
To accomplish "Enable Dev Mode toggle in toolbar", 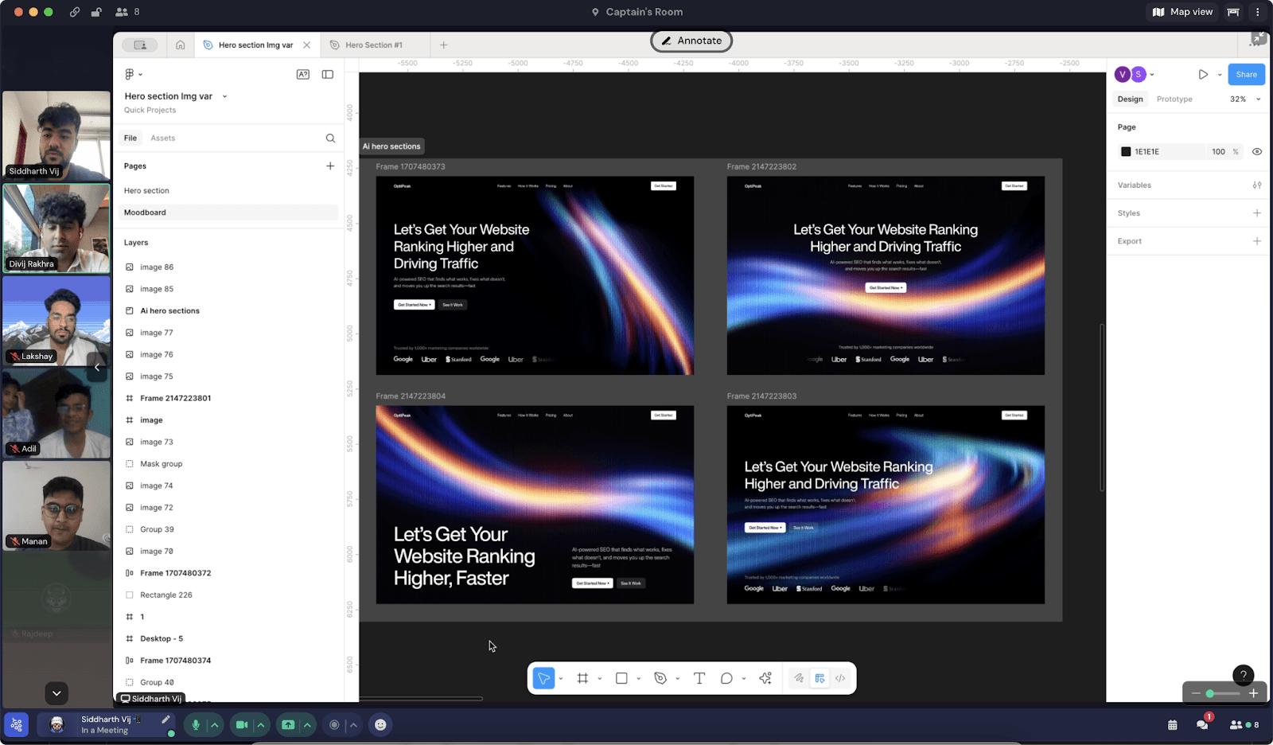I will [840, 678].
